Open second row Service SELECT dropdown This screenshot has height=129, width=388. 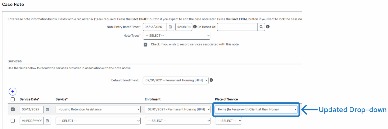click(98, 121)
